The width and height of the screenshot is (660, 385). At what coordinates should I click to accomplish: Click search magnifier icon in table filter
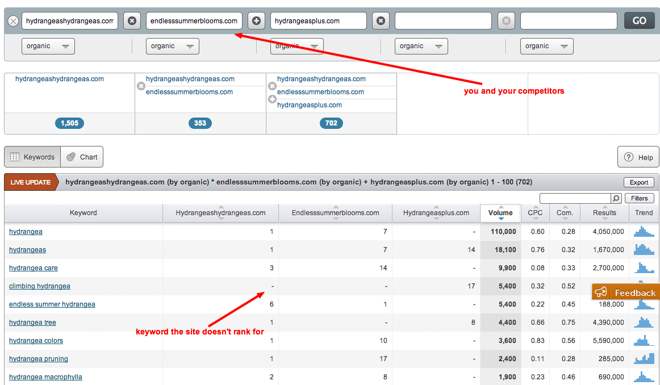(x=616, y=198)
